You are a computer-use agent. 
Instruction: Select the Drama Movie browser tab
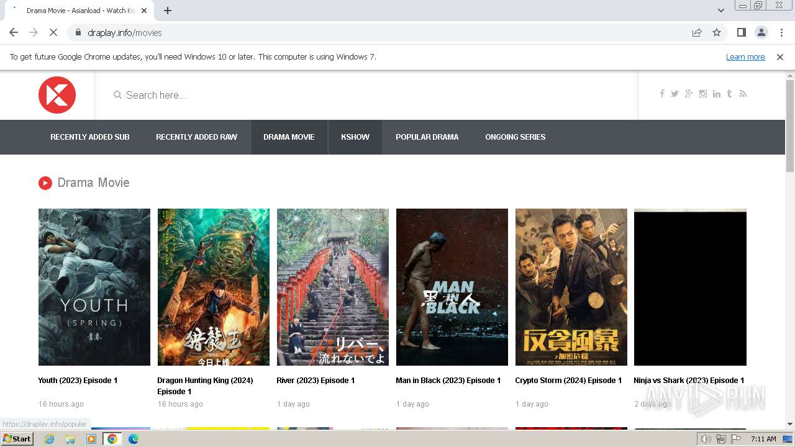click(81, 11)
